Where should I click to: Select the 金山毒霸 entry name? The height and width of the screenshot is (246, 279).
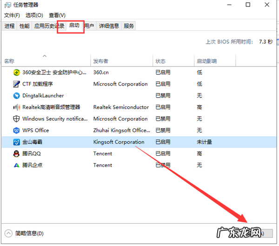(32, 142)
